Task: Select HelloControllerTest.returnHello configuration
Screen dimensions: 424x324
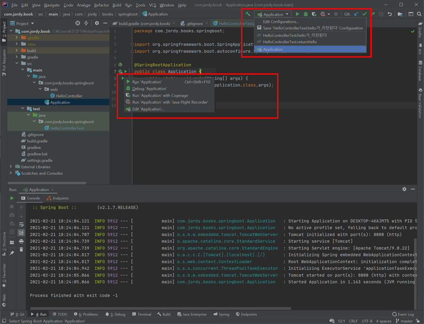Action: coord(310,42)
